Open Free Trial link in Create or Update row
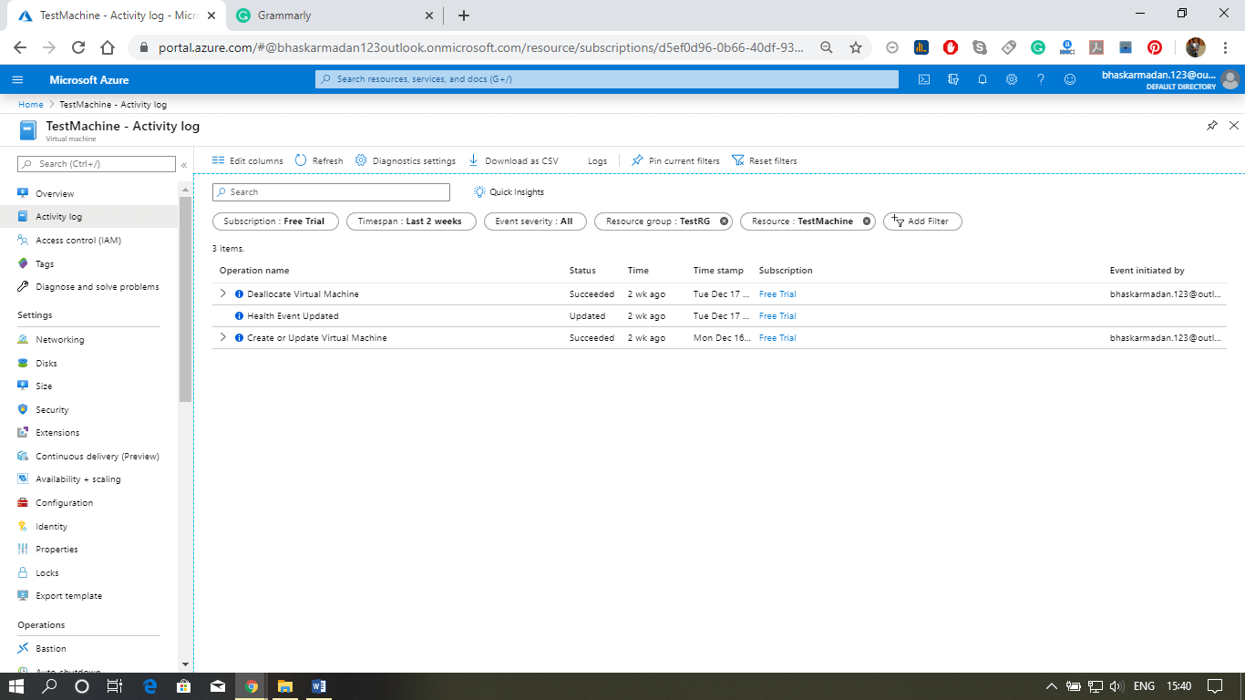Viewport: 1245px width, 700px height. [777, 338]
